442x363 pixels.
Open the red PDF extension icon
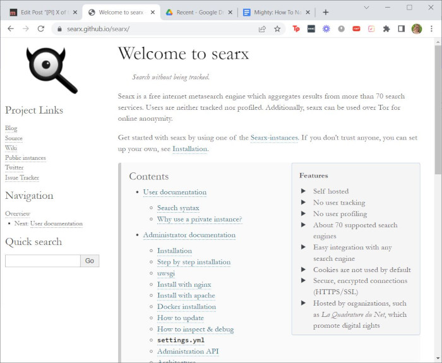click(x=356, y=29)
